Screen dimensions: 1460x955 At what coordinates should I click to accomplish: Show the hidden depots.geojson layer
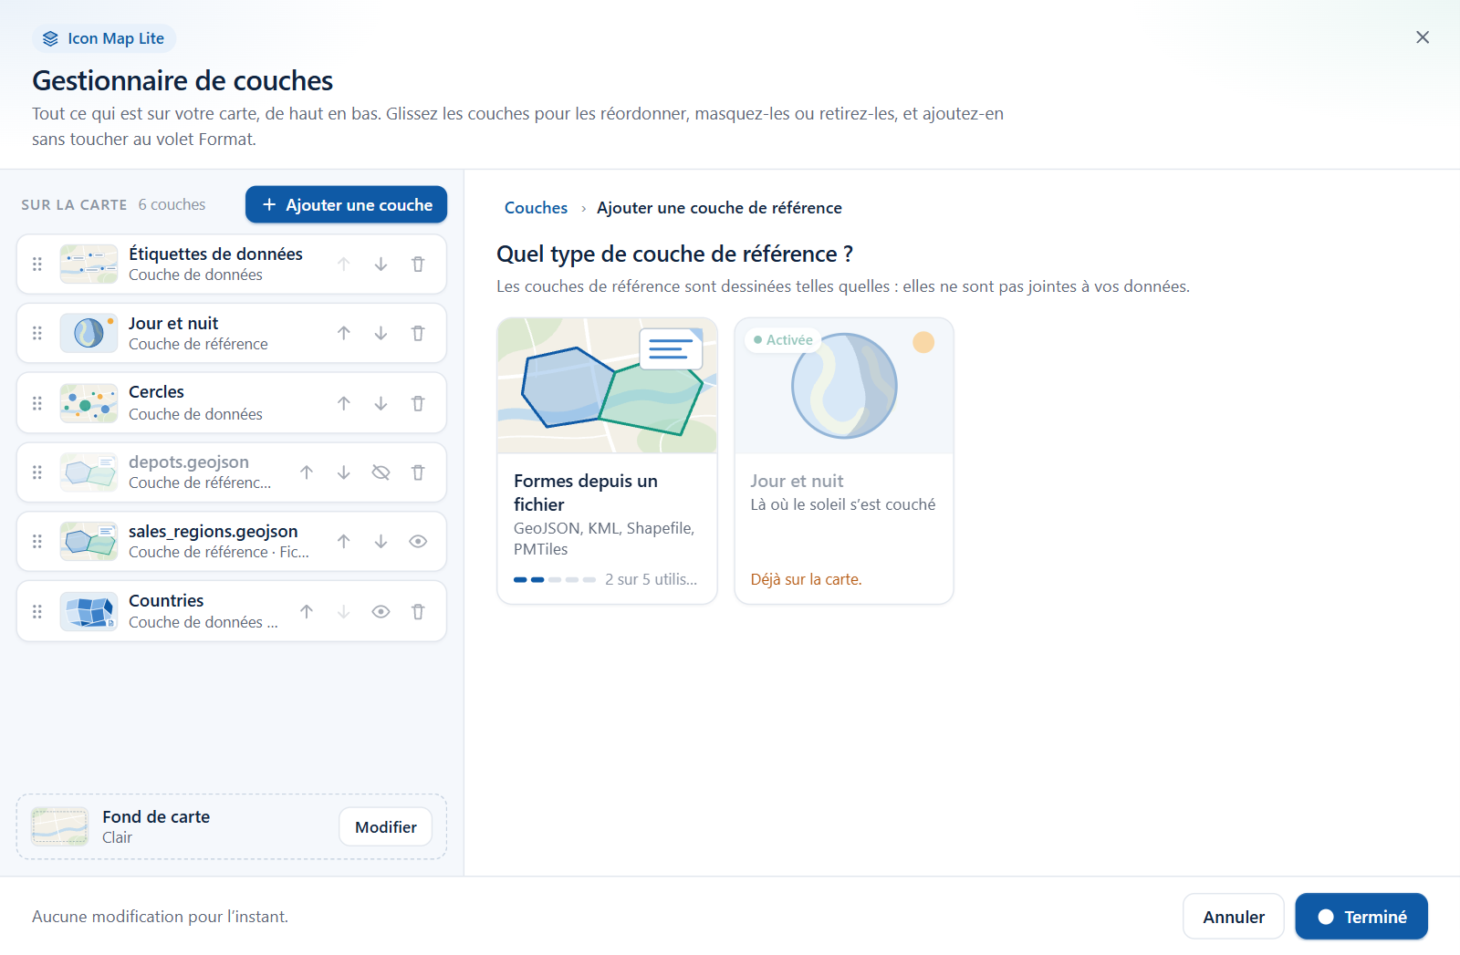(381, 472)
